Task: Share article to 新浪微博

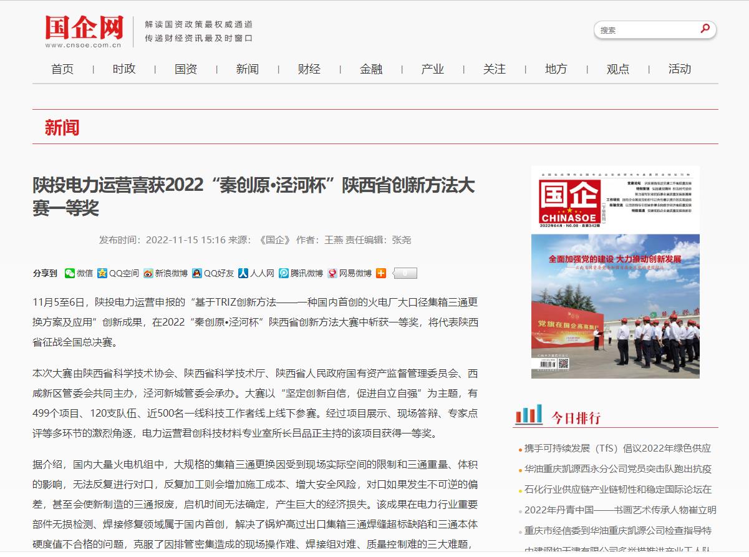Action: [x=165, y=273]
